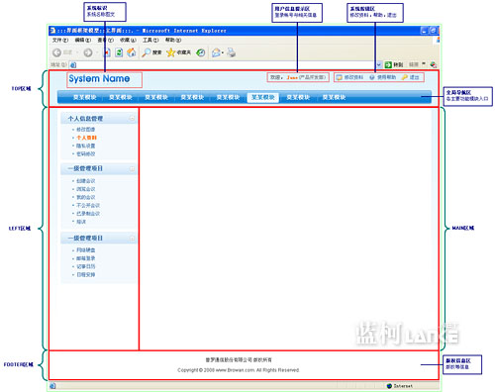Click the Mail envelope toolbar icon
The width and height of the screenshot is (495, 392).
(x=217, y=52)
